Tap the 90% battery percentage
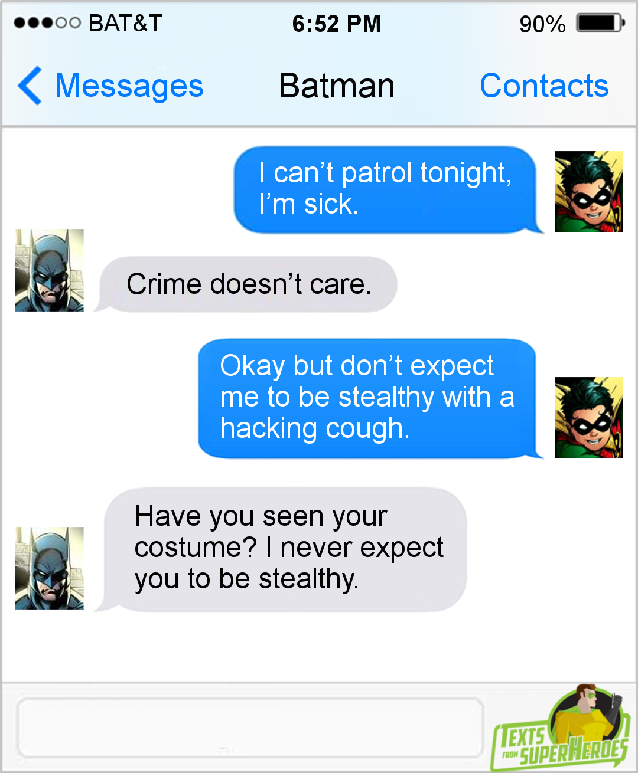This screenshot has height=773, width=638. click(542, 24)
